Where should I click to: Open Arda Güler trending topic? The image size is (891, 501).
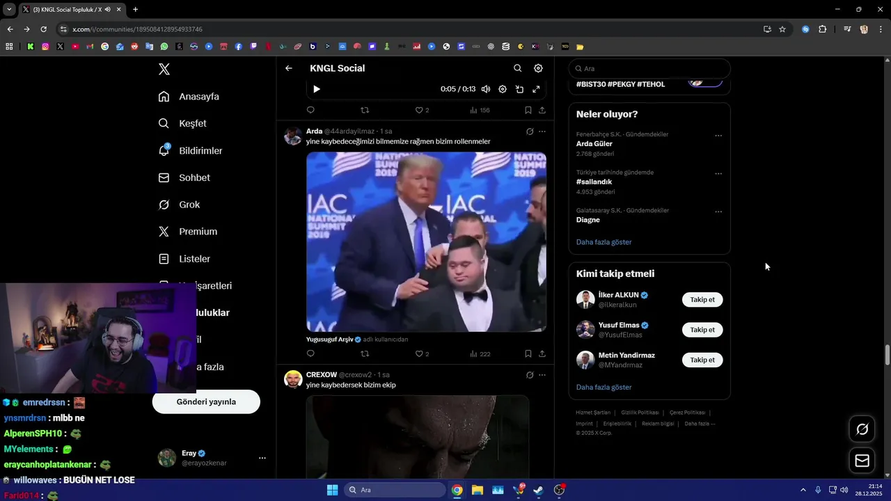(x=594, y=143)
